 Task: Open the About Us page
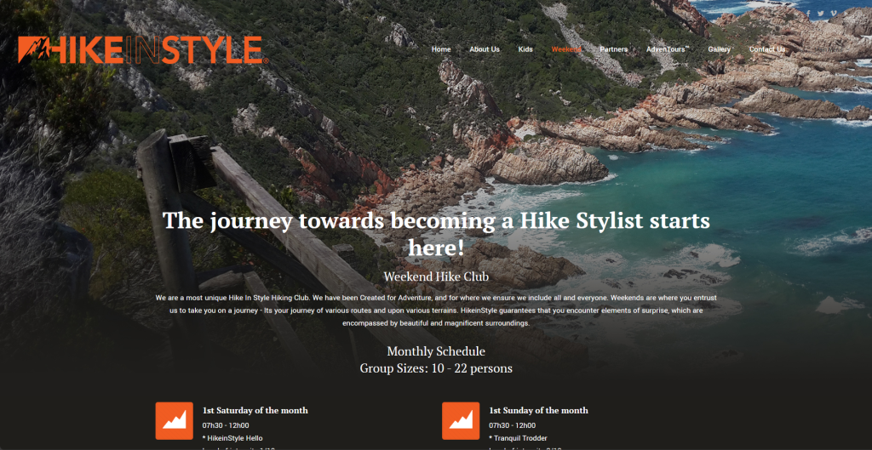tap(485, 49)
